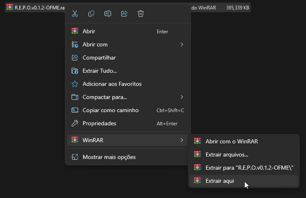Click the 395,339 KB file size

click(237, 8)
